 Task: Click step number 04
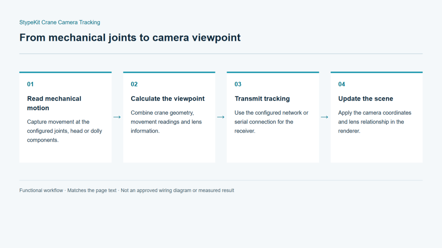(x=342, y=84)
